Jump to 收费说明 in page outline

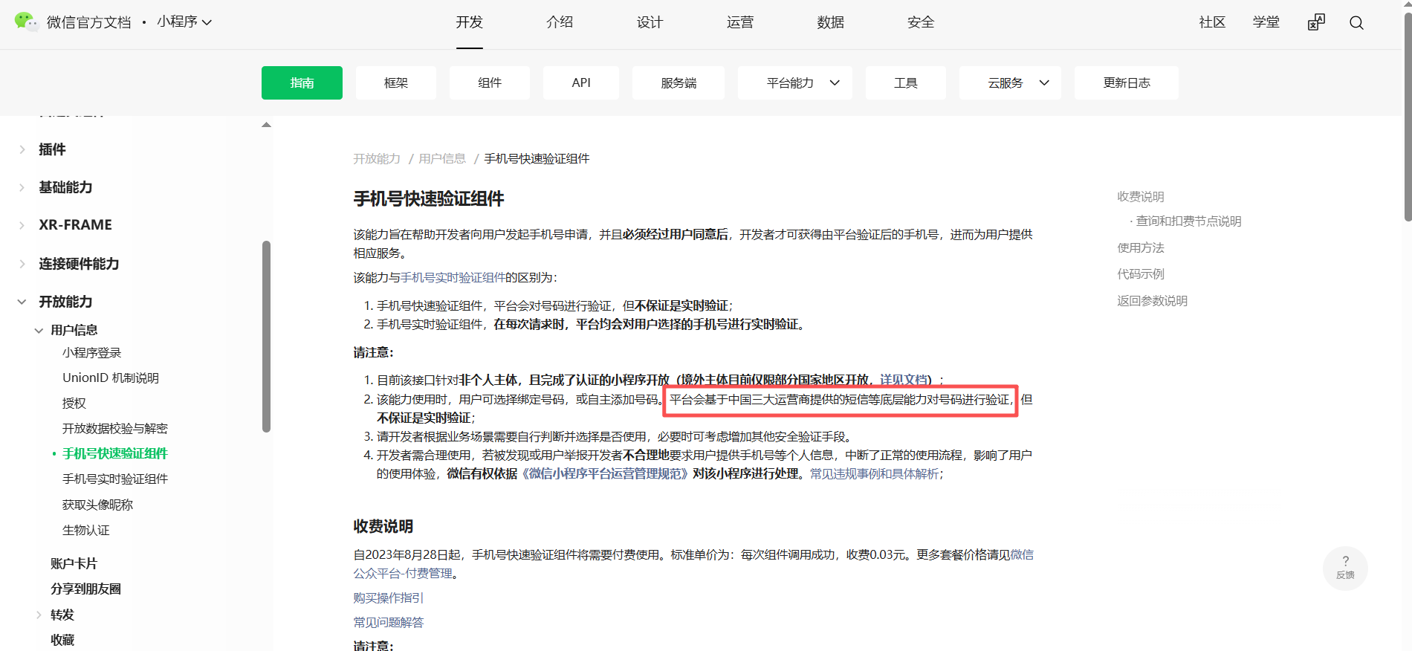point(1141,196)
